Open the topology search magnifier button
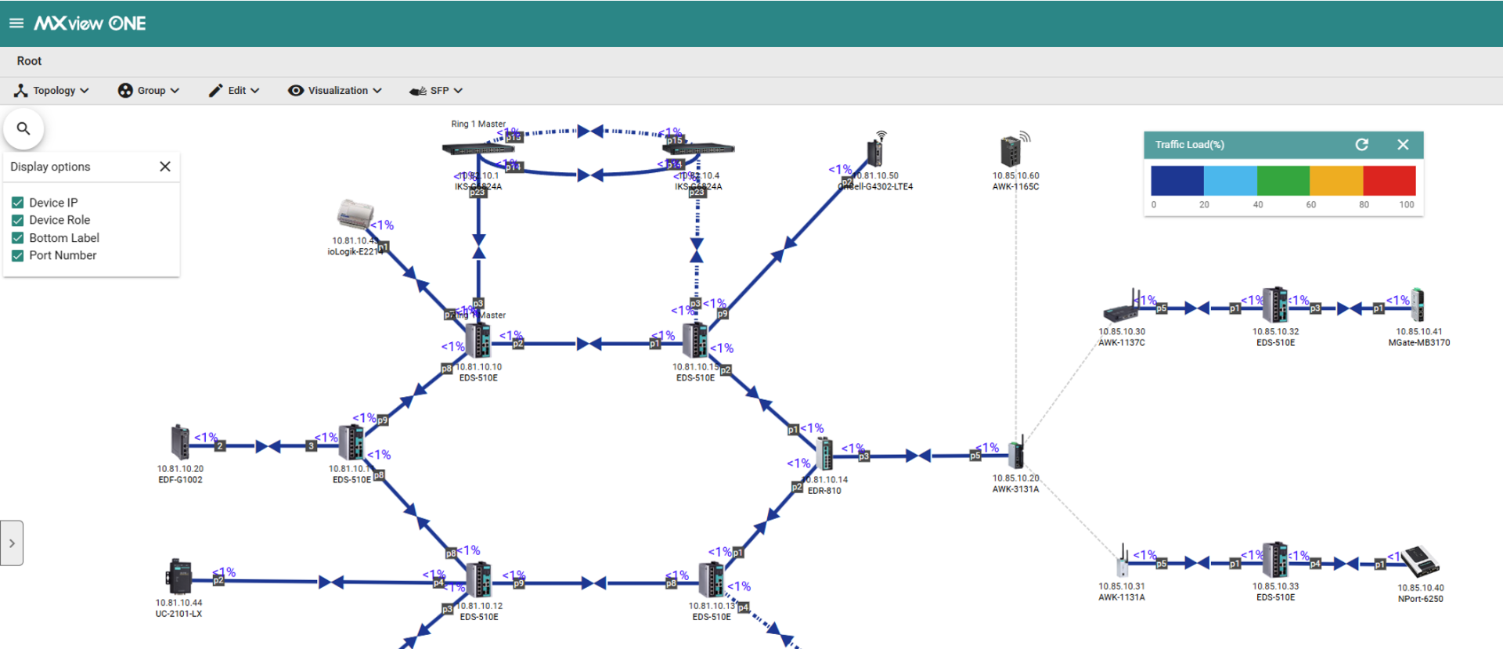Viewport: 1503px width, 649px height. [x=23, y=128]
